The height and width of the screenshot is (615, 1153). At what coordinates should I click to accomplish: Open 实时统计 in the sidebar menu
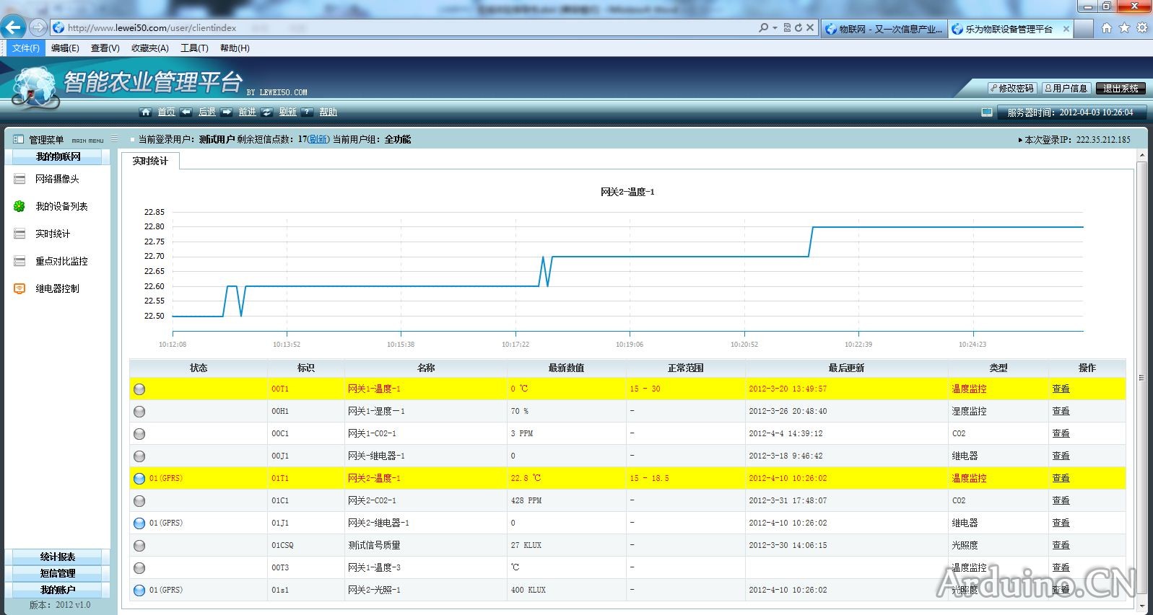coord(53,234)
